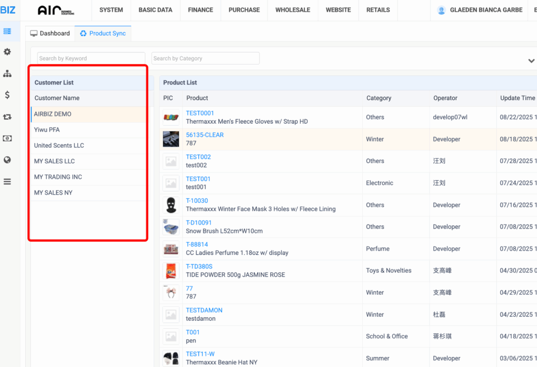Switch to the Dashboard tab
Screen dimensions: 537x367
50,34
